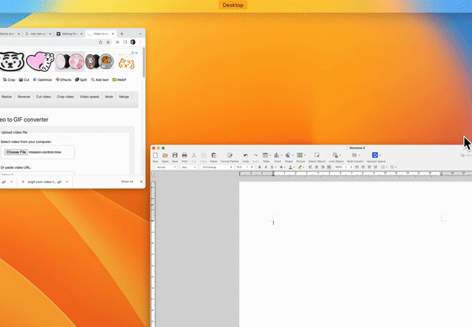Click the Chart icon in the toolbar
The image size is (472, 327).
(276, 155)
